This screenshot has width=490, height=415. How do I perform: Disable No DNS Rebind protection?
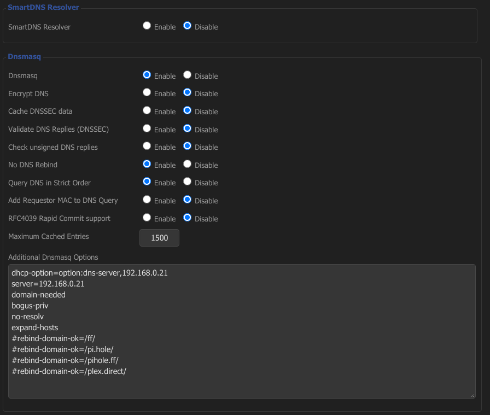pos(187,164)
